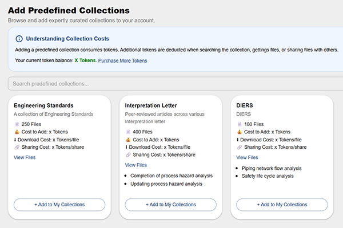Click the files icon in Engineering Standards card
The image size is (343, 228).
17,124
